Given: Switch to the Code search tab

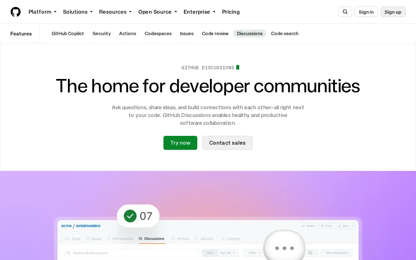Looking at the screenshot, I should point(285,33).
